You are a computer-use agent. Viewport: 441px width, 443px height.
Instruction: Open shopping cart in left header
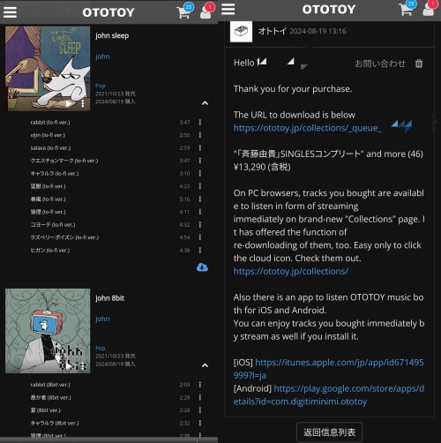[x=183, y=12]
